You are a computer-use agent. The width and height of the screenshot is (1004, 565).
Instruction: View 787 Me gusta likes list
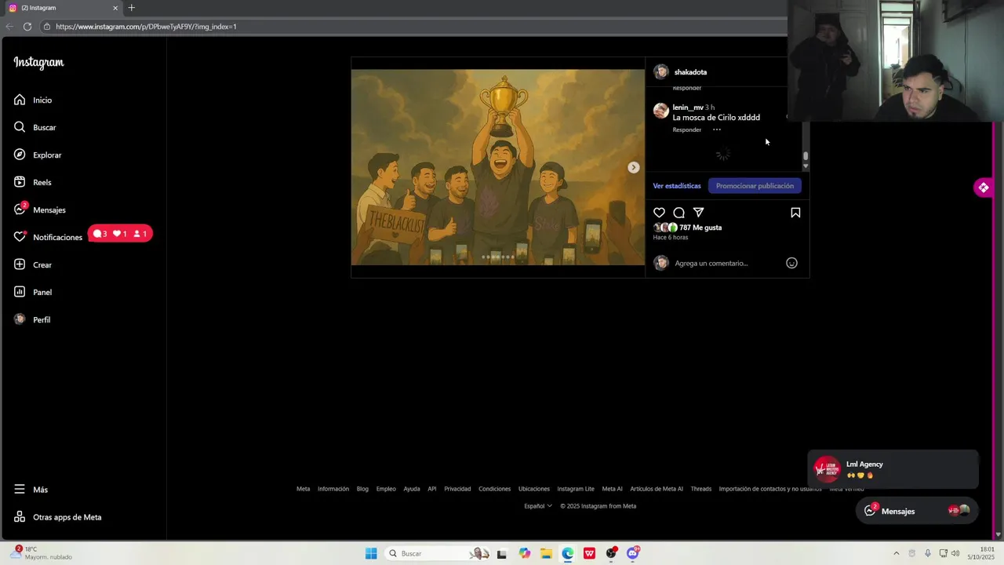tap(700, 228)
